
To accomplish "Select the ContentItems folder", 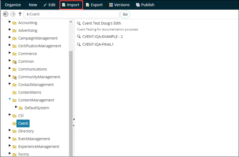I will 29,92.
